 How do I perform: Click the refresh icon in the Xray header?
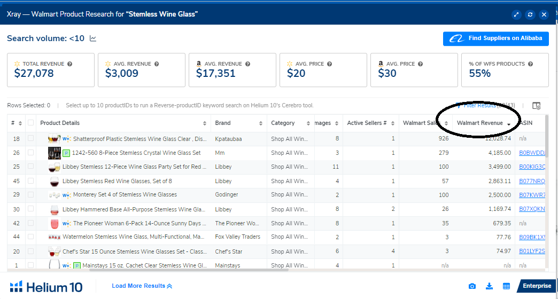click(530, 14)
